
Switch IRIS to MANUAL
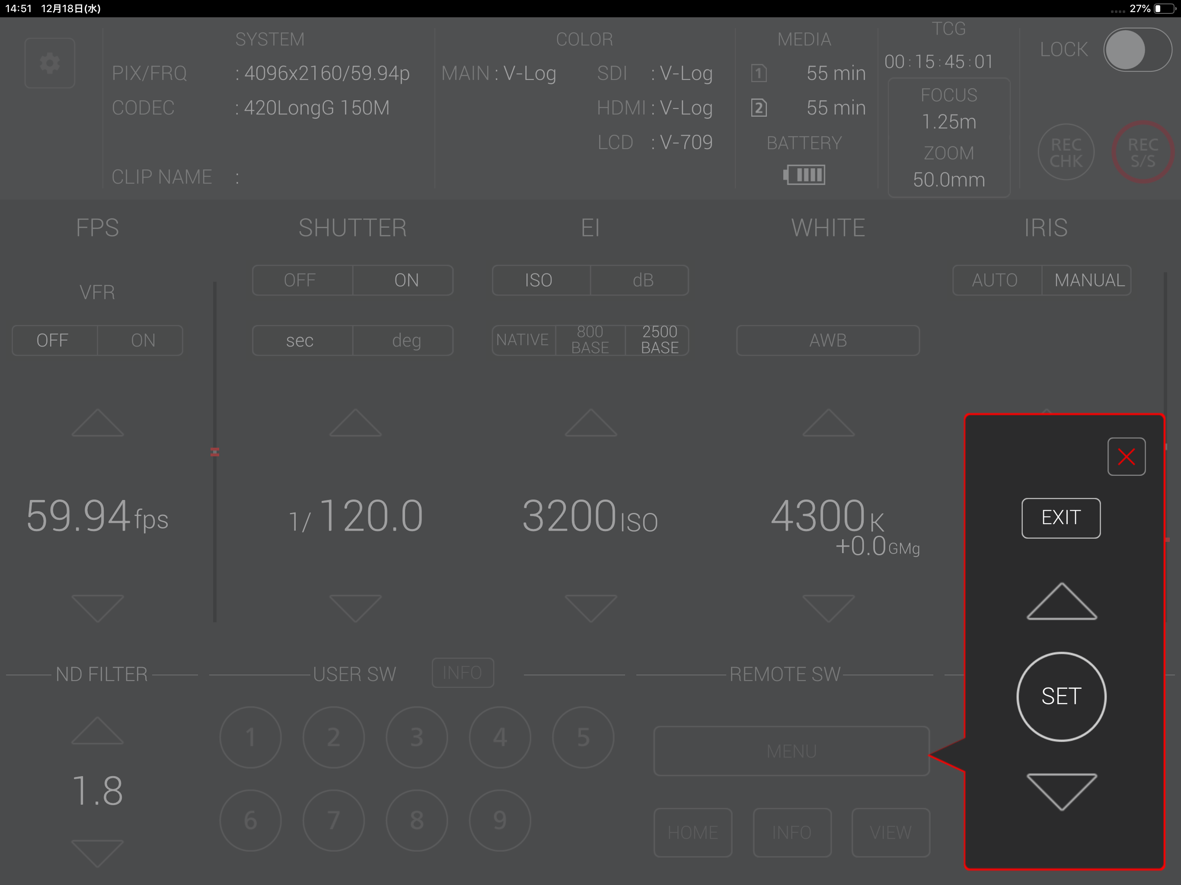coord(1086,280)
